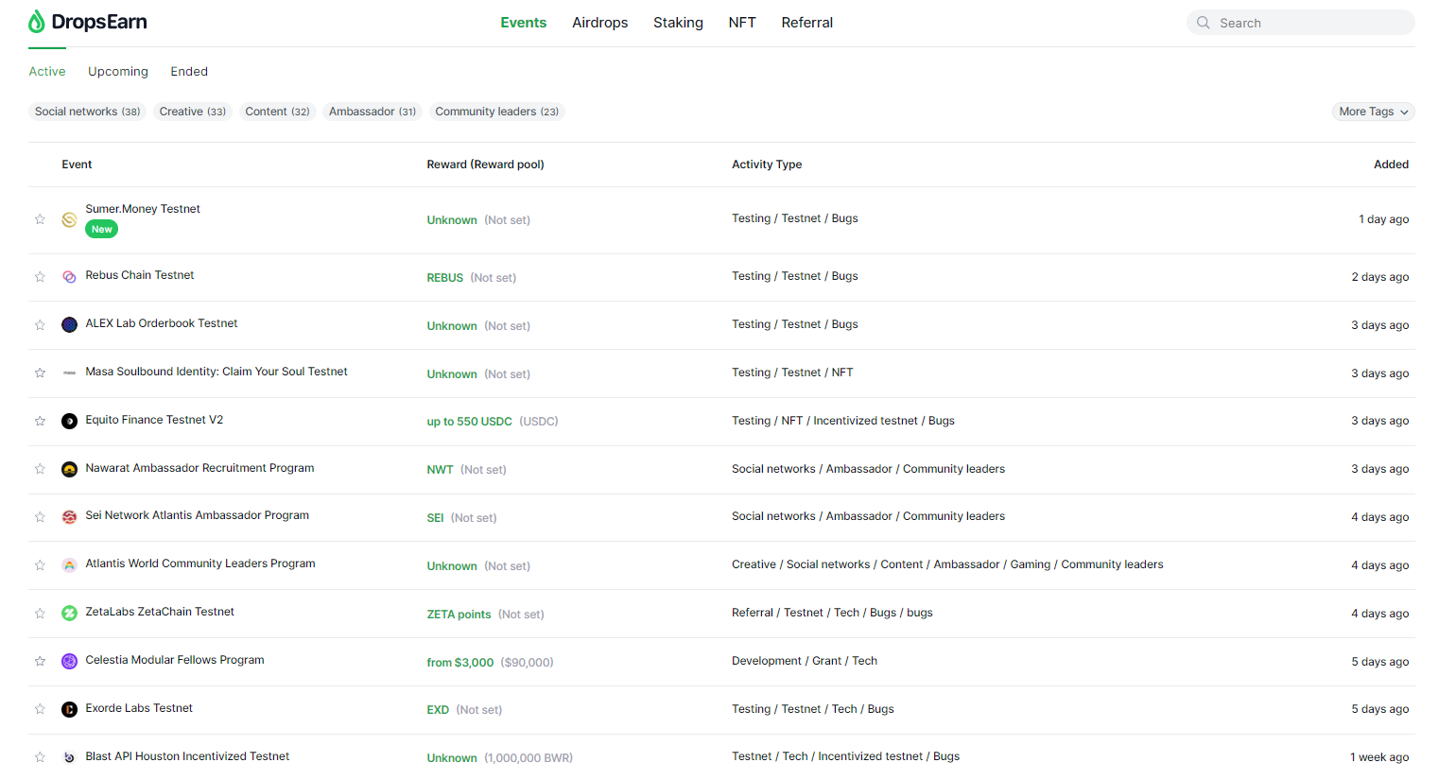The image size is (1456, 780).
Task: Open Atlantis World Community Leaders icon
Action: (69, 565)
